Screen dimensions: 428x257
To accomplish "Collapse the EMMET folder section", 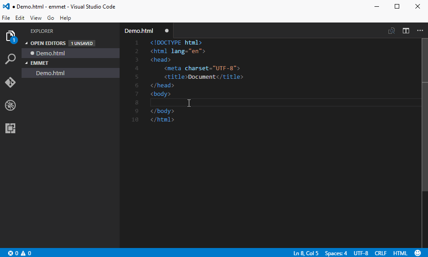I will (x=39, y=63).
